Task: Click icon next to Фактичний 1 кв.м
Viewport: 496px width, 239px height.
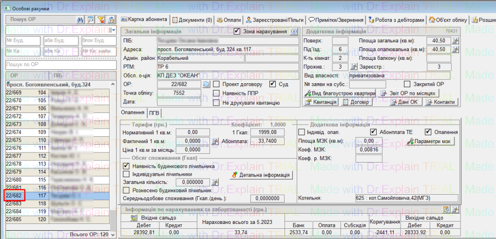Action: point(215,141)
